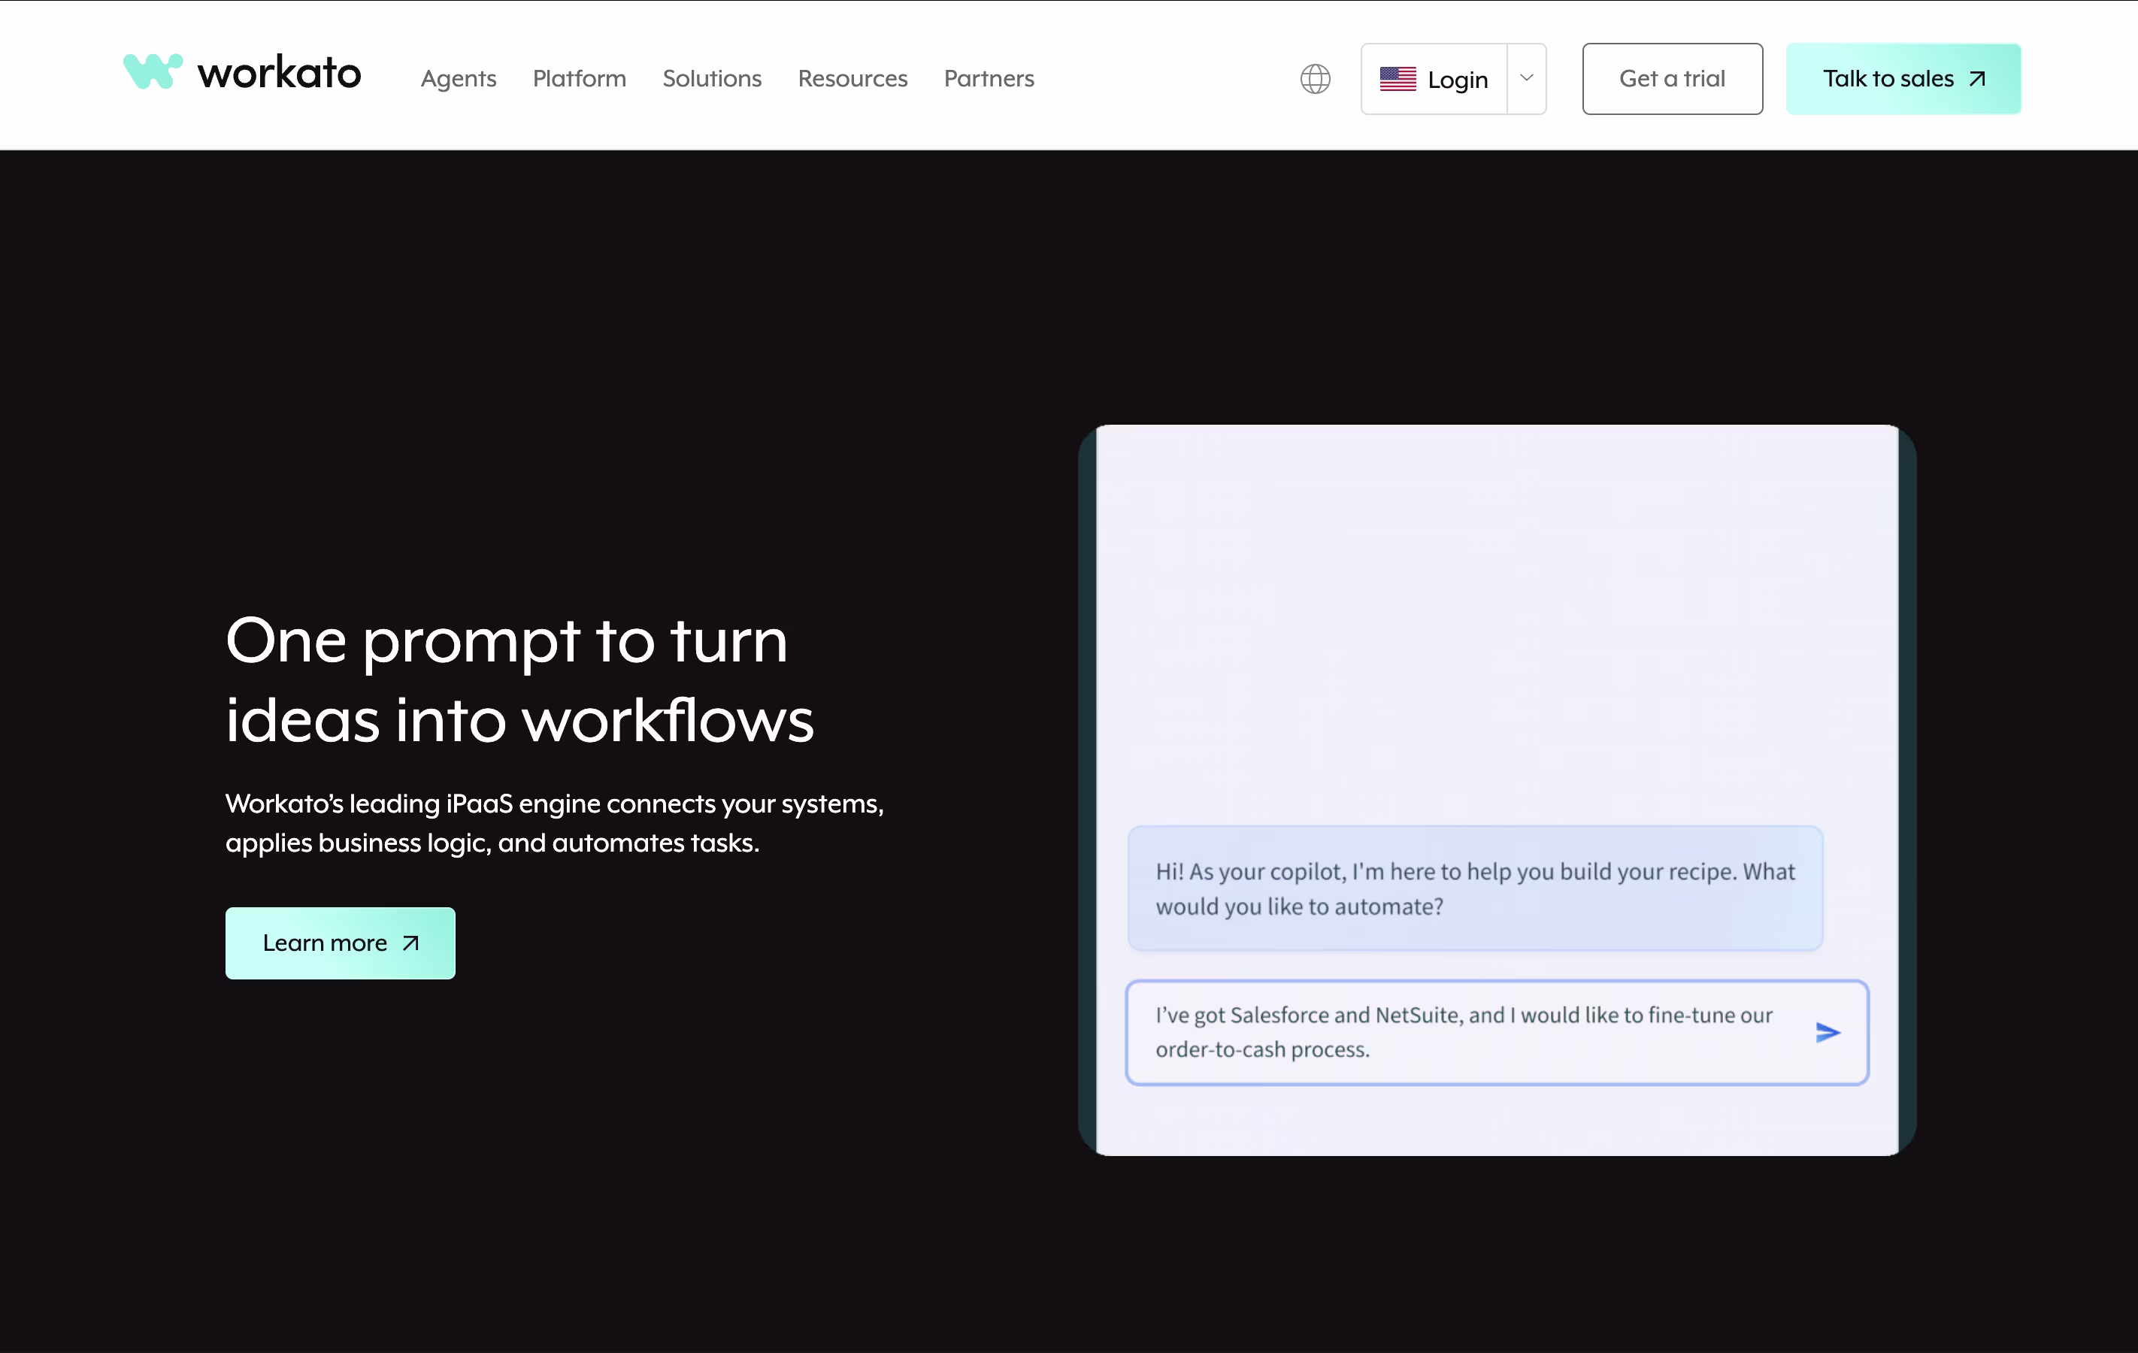Click the copilot greeting message bubble
2138x1353 pixels.
[1475, 888]
